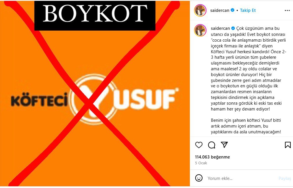Screen dimensions: 293x188
Task: Submit comment with Paylaş button
Action: pyautogui.click(x=285, y=178)
